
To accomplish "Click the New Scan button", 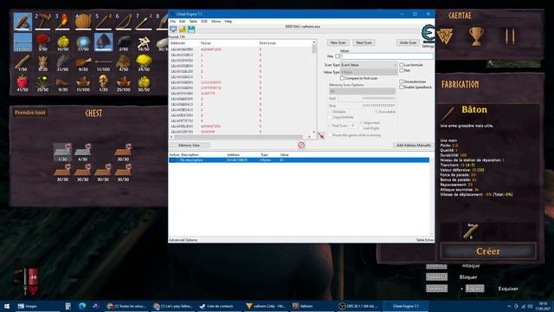I will [338, 42].
